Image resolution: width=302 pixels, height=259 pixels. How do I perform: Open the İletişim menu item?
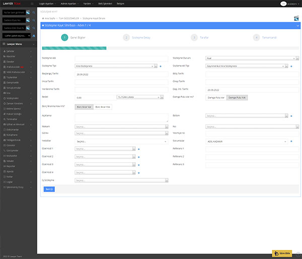click(x=120, y=4)
